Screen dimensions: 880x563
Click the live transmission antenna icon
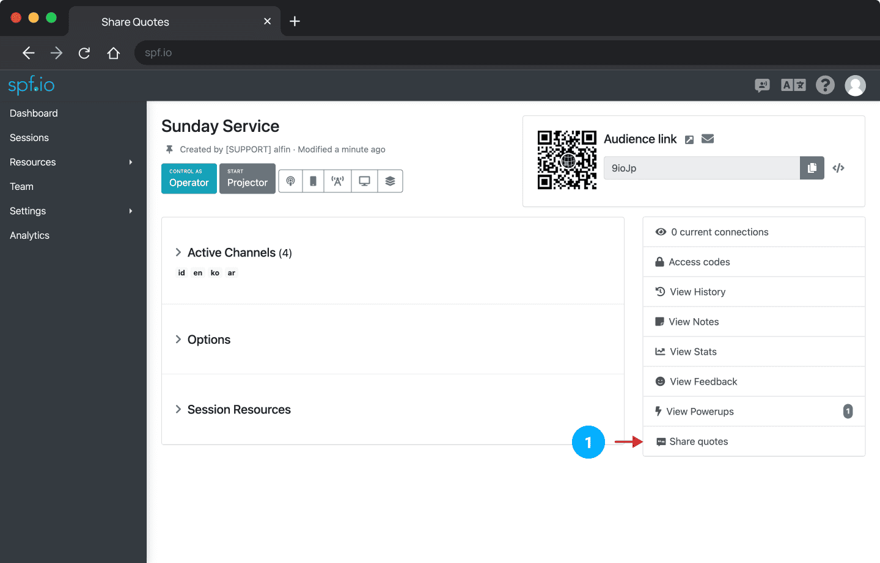[x=337, y=181]
